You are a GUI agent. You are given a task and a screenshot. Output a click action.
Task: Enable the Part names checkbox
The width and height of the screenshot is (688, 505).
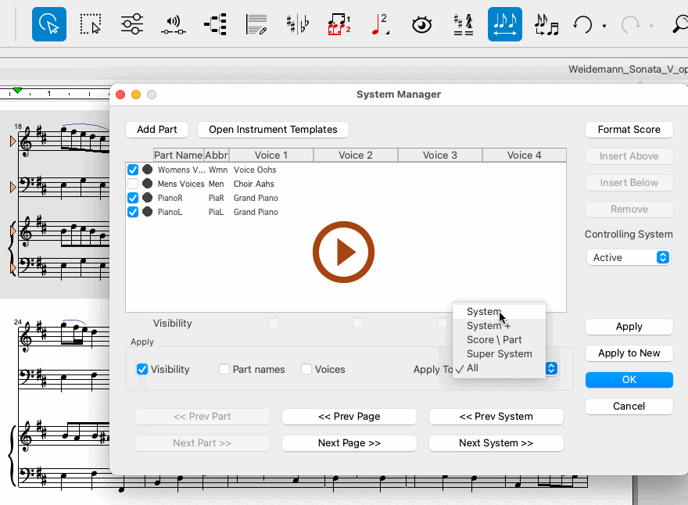click(224, 369)
